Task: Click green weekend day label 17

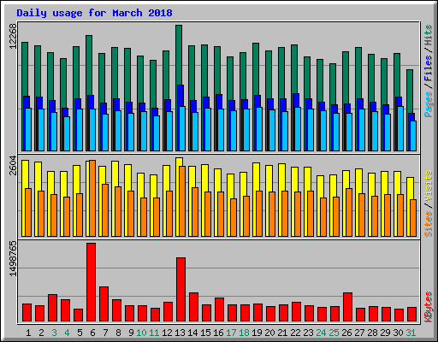Action: click(x=231, y=333)
